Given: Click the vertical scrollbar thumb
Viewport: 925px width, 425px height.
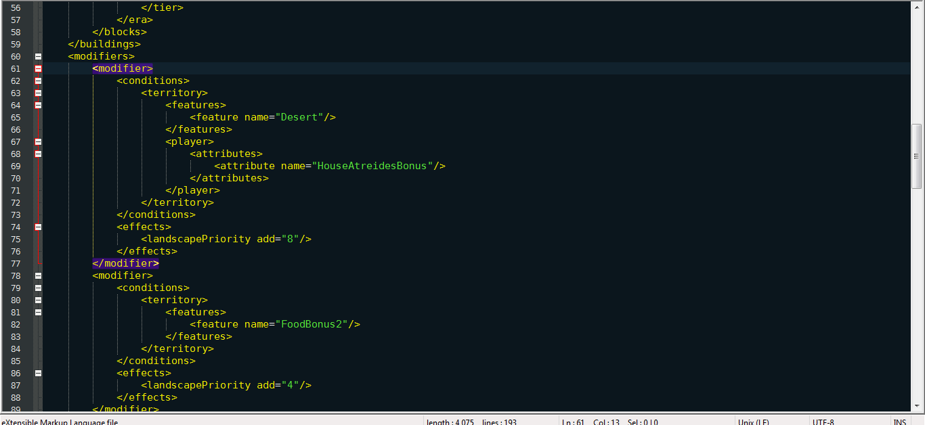Looking at the screenshot, I should point(916,156).
